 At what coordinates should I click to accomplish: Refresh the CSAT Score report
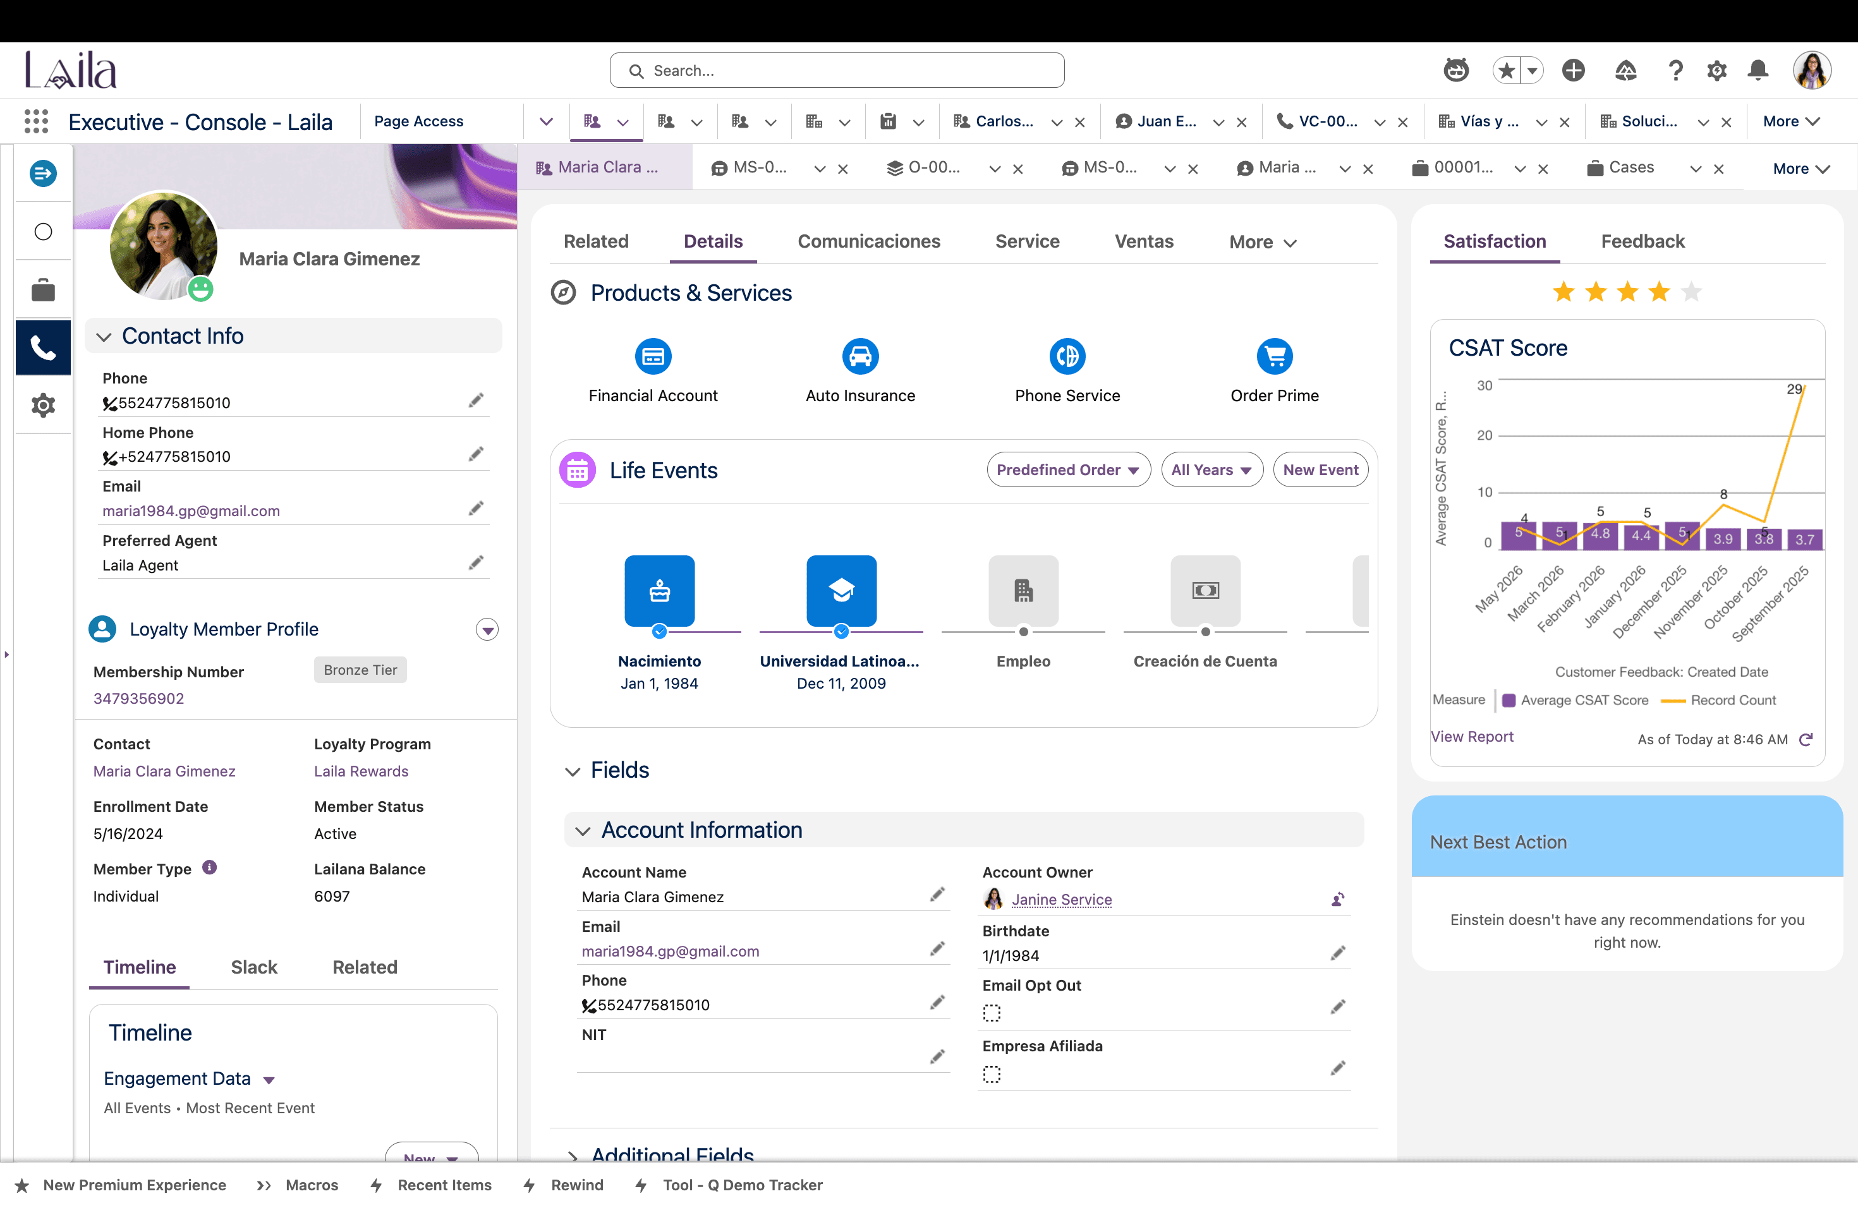pyautogui.click(x=1806, y=740)
